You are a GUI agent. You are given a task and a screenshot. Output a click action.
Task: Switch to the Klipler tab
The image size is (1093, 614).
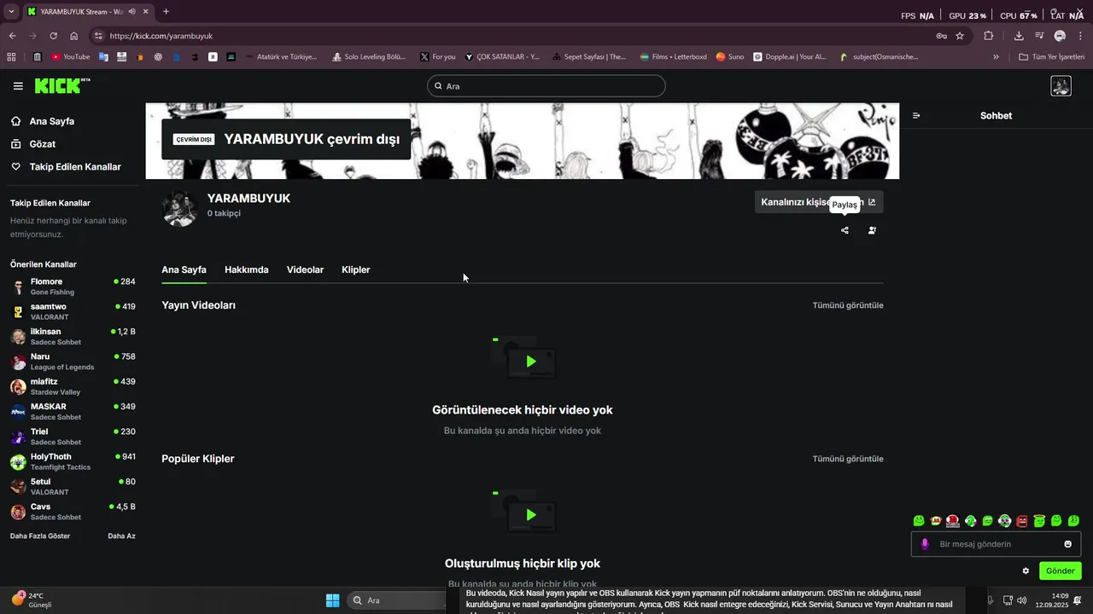[x=355, y=270]
